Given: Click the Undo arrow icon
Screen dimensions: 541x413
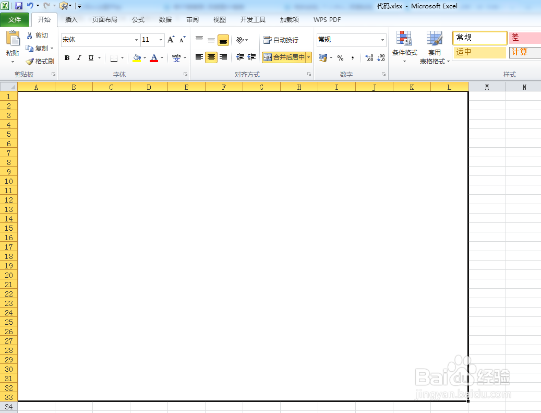Looking at the screenshot, I should coord(30,6).
